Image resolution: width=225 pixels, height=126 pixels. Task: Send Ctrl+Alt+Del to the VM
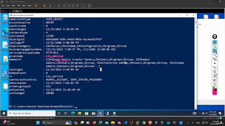tap(44, 6)
